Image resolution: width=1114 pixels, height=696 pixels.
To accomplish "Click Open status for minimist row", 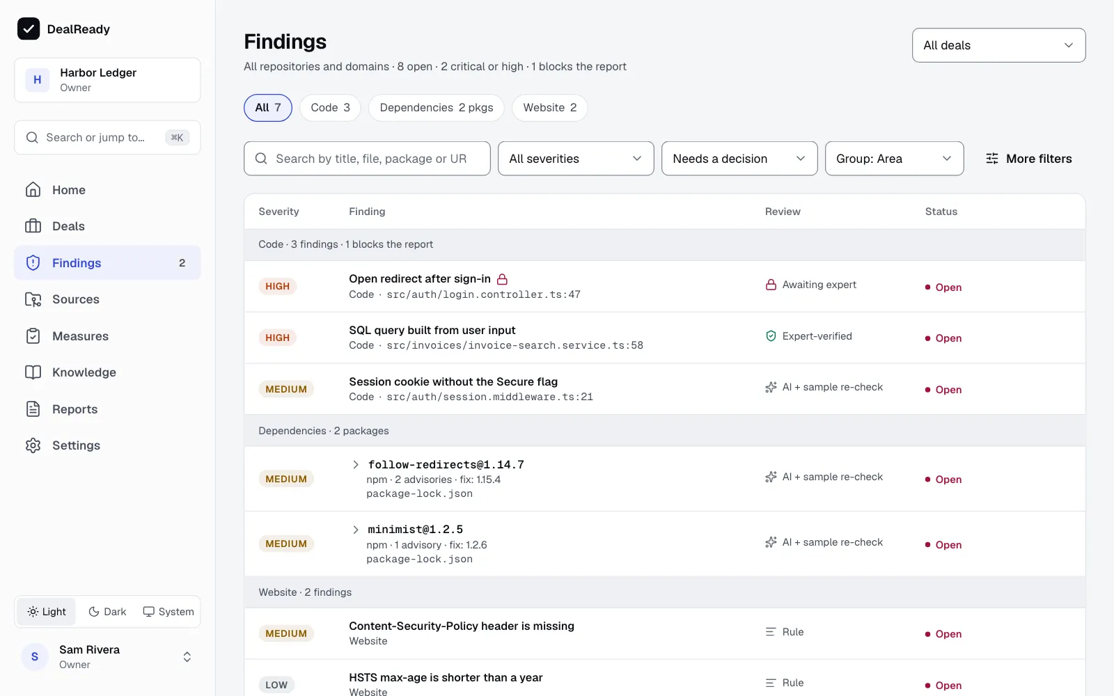I will coord(943,545).
